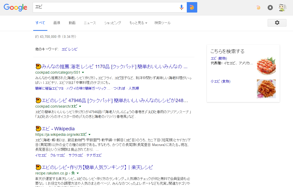The width and height of the screenshot is (293, 187).
Task: Open the shrimp apps icon in the header
Action: 258,8
